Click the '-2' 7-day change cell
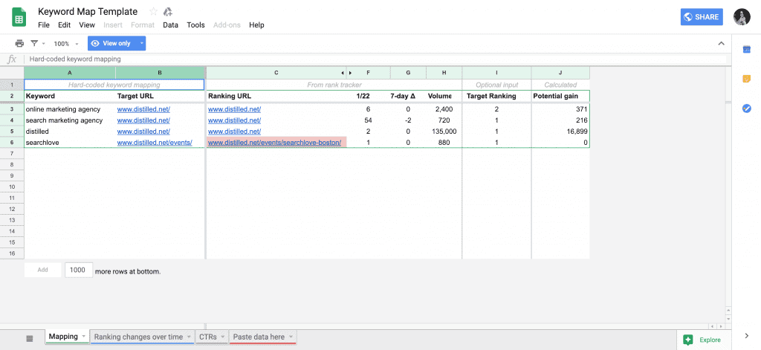Image resolution: width=761 pixels, height=350 pixels. [408, 120]
